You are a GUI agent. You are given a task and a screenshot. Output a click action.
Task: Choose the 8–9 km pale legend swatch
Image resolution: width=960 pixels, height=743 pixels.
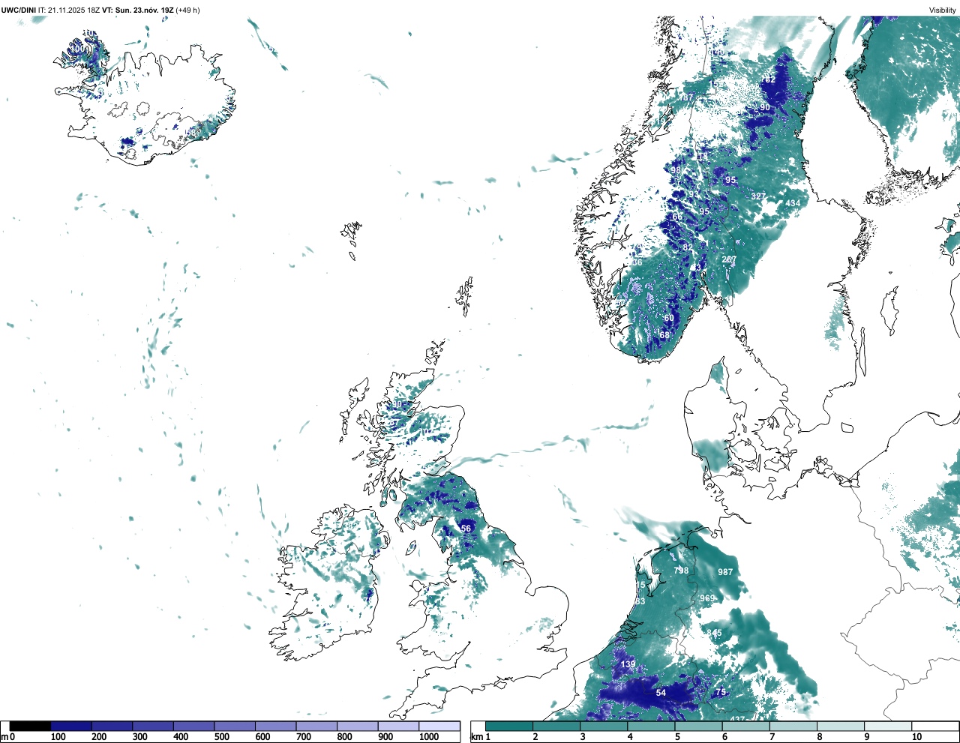pos(840,726)
